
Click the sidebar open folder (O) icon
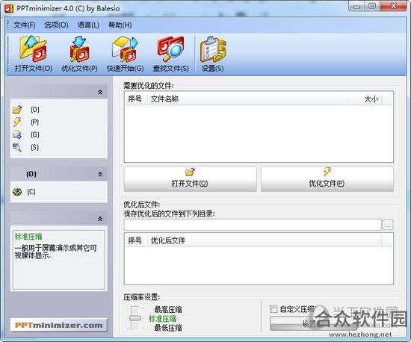pyautogui.click(x=17, y=110)
